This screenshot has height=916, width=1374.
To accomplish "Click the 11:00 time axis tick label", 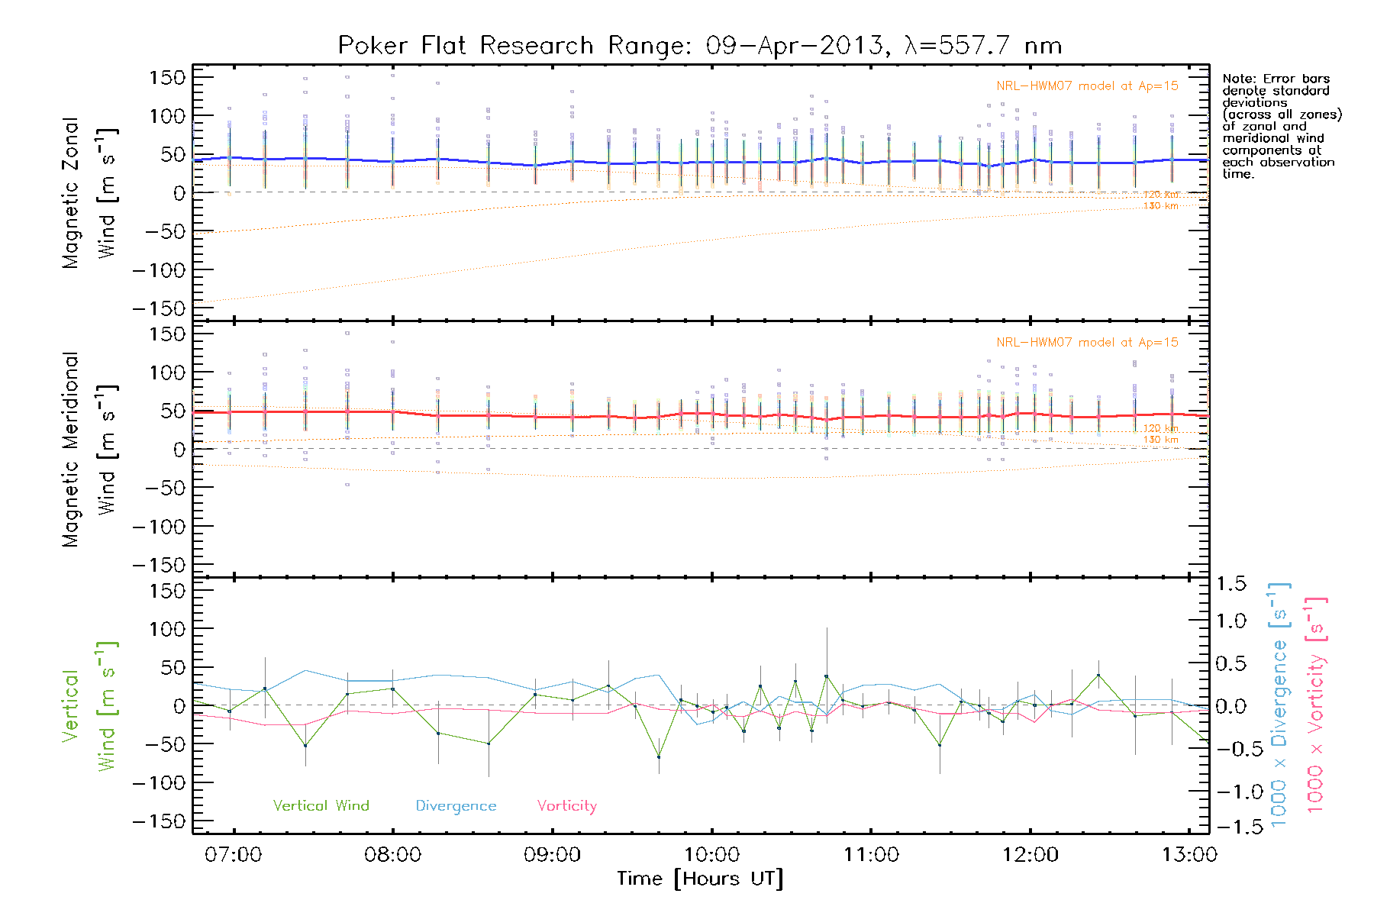I will click(871, 855).
